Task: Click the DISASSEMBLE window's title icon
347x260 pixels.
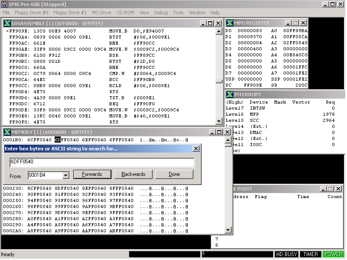Action: (7, 23)
